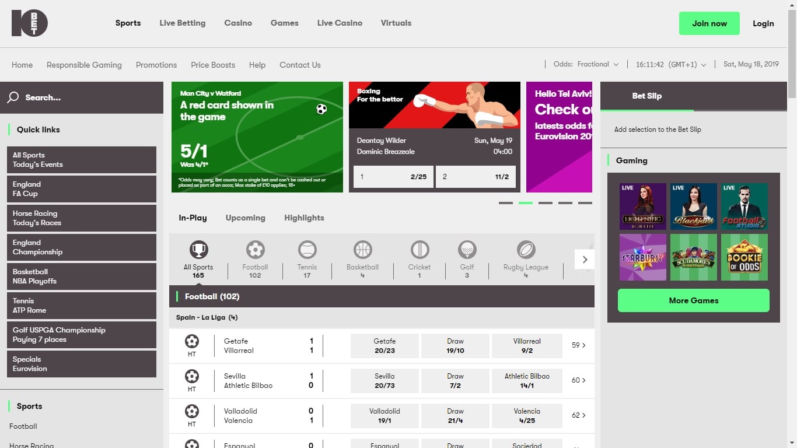
Task: Go to the Home link
Action: (22, 65)
